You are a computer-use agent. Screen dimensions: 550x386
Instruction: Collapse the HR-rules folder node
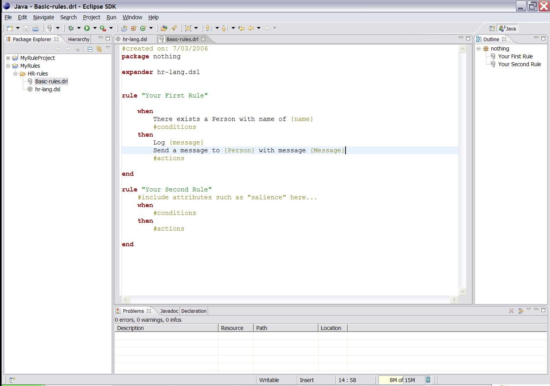tap(15, 74)
